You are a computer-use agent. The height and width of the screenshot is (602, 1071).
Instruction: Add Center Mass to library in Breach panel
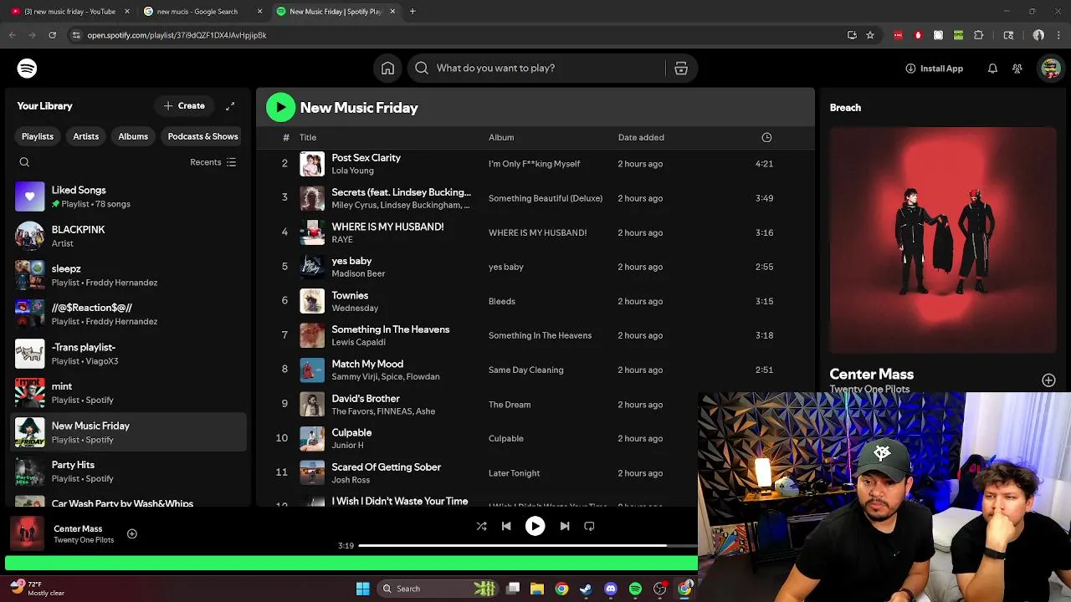click(1048, 380)
